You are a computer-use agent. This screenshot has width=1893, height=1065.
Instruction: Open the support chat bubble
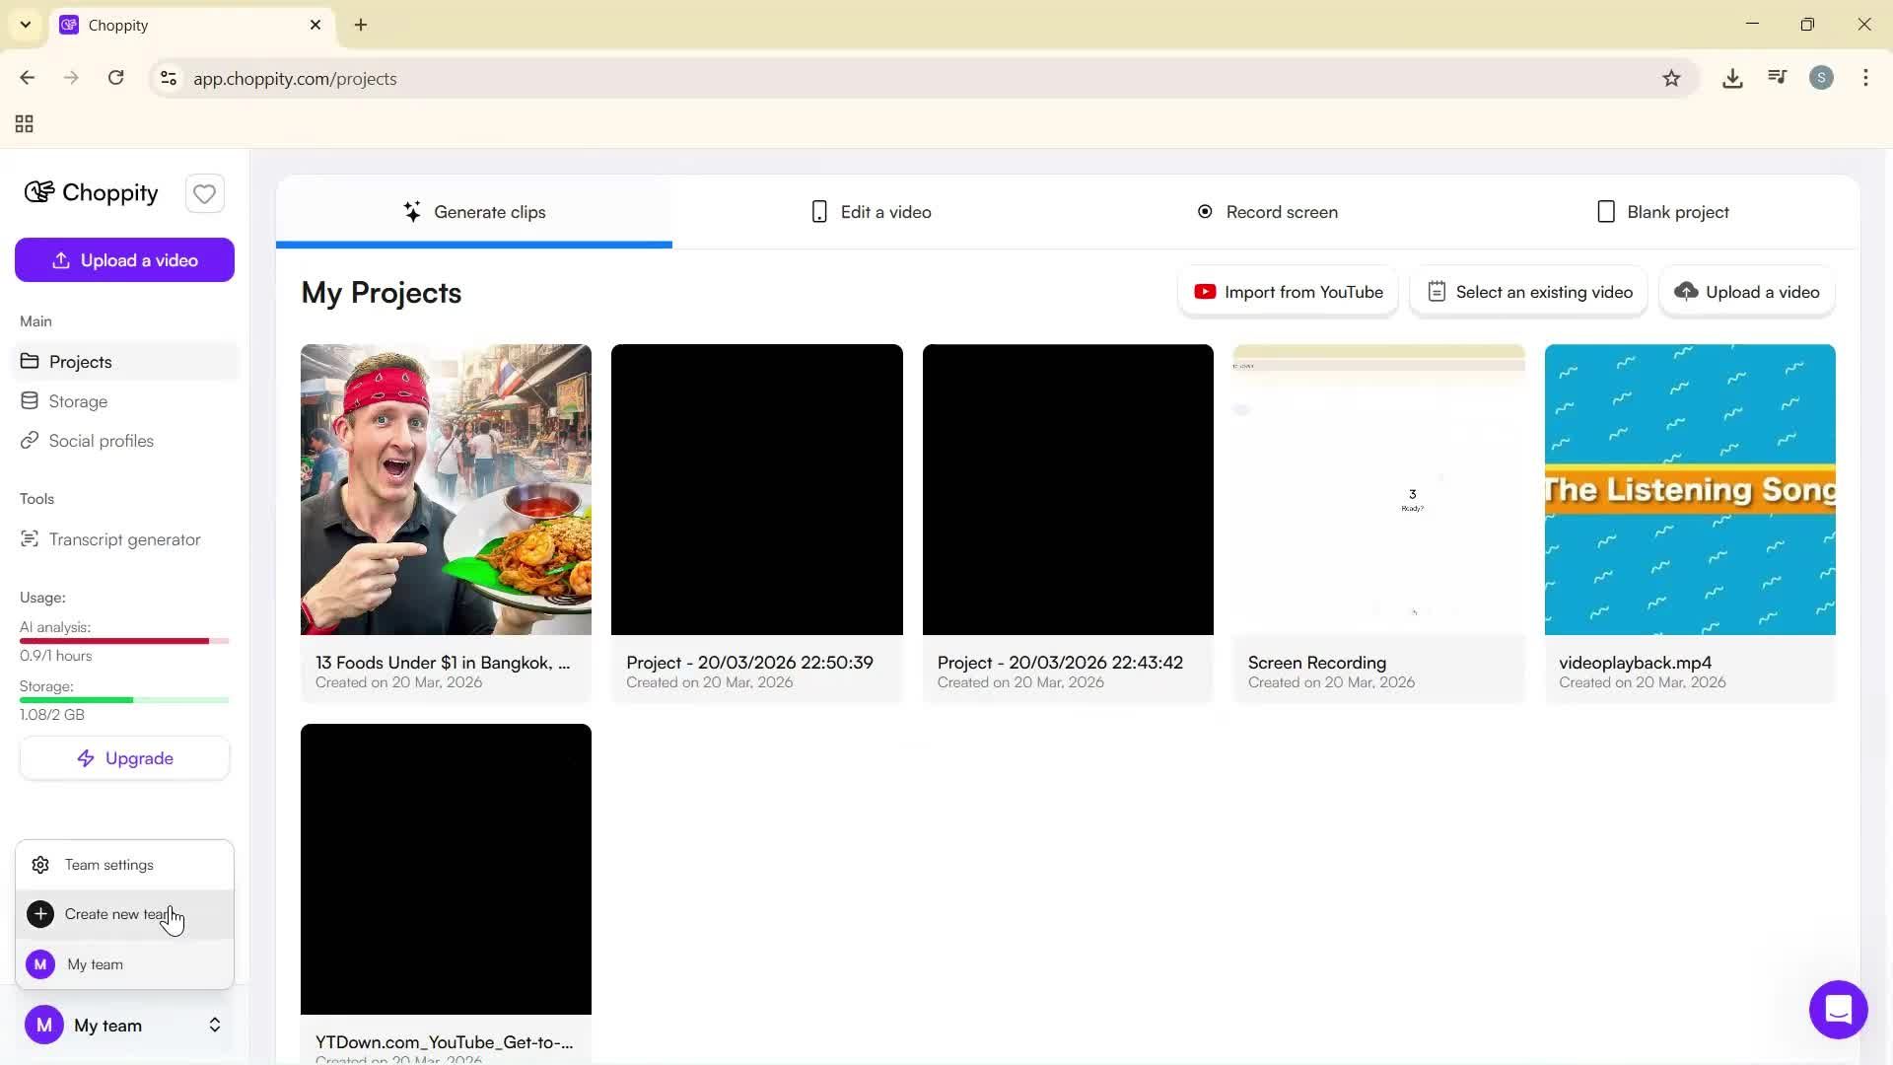coord(1837,1010)
